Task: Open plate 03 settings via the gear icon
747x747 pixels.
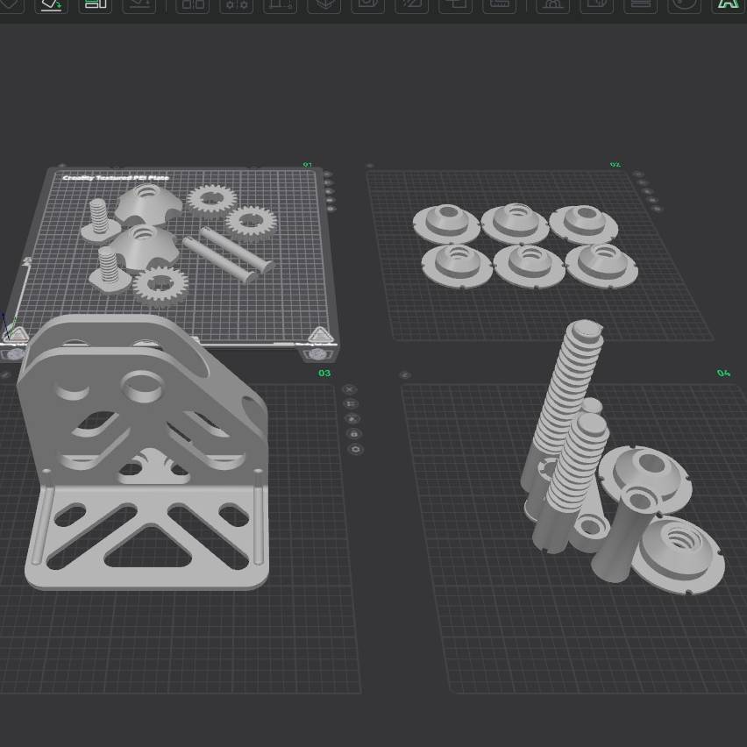Action: [355, 450]
